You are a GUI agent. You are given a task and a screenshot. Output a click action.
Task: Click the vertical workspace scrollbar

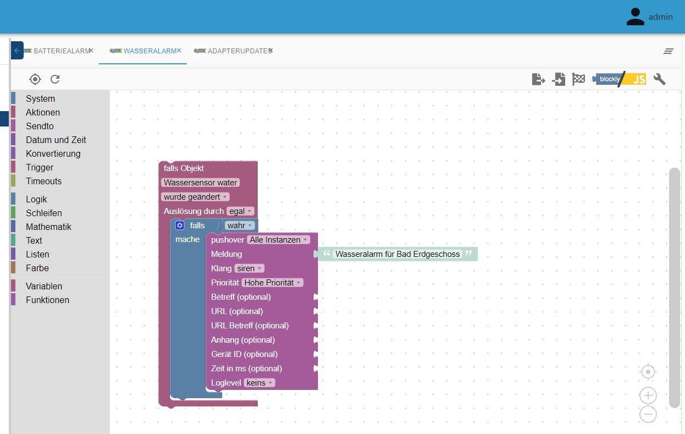pyautogui.click(x=674, y=288)
